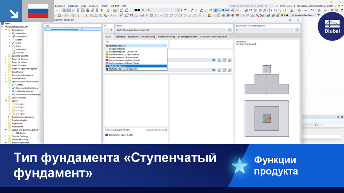Click the pick Knotenlager selection icon
The width and height of the screenshot is (344, 193).
(x=297, y=30)
